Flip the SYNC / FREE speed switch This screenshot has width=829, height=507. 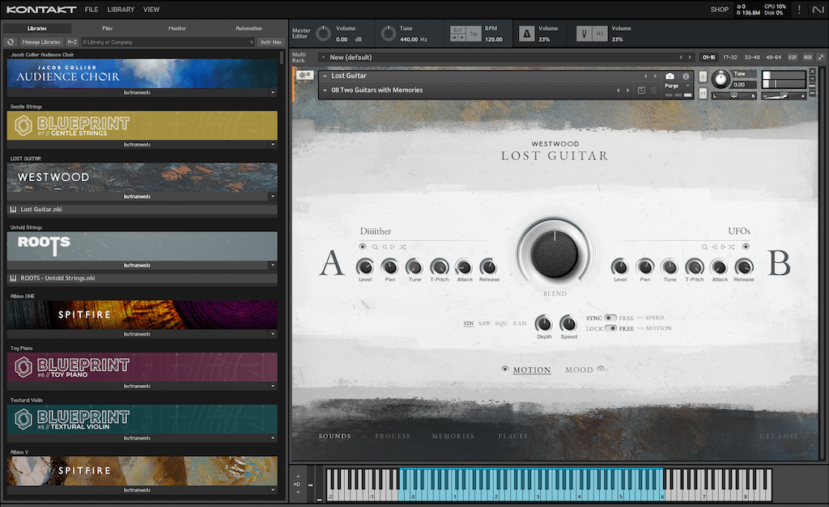(x=610, y=318)
